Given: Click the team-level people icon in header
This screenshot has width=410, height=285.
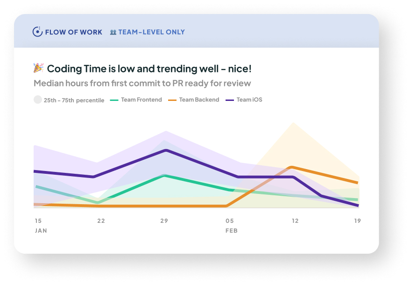Looking at the screenshot, I should (113, 32).
